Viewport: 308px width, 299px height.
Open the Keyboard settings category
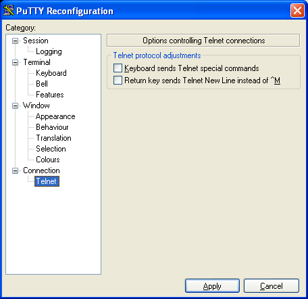(x=51, y=73)
